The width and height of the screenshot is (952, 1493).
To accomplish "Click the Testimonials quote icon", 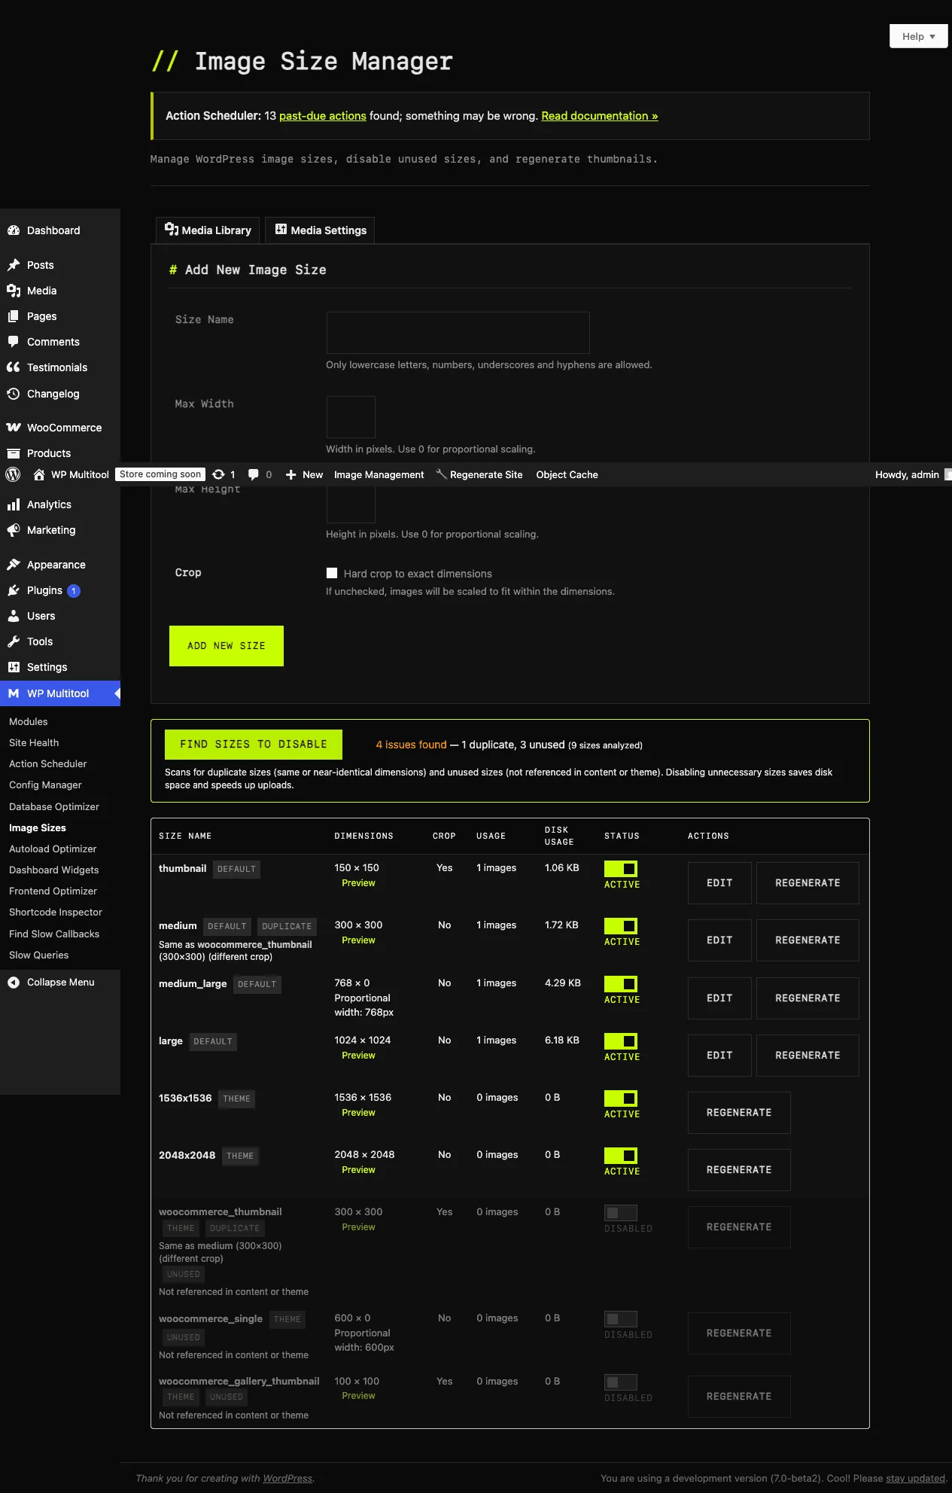I will pos(14,367).
